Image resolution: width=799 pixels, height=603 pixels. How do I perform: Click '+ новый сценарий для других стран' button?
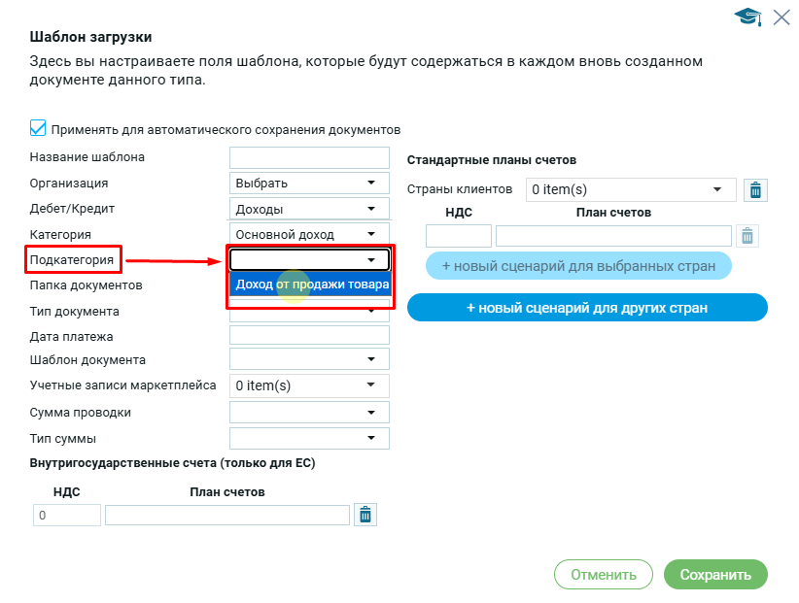pos(587,308)
